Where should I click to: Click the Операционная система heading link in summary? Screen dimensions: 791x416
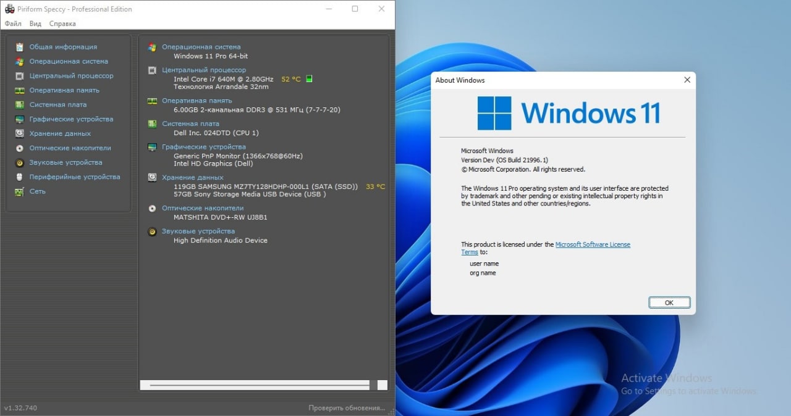pos(201,47)
